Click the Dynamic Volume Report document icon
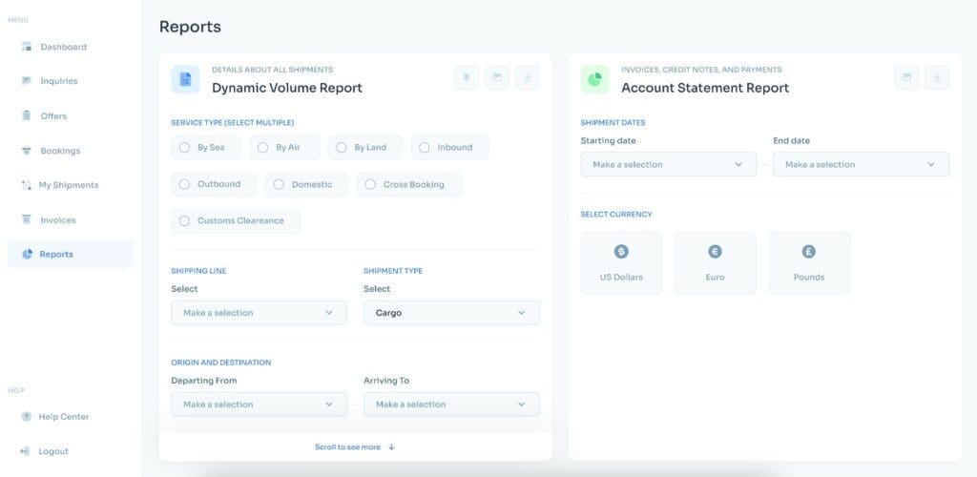The image size is (977, 477). point(185,79)
